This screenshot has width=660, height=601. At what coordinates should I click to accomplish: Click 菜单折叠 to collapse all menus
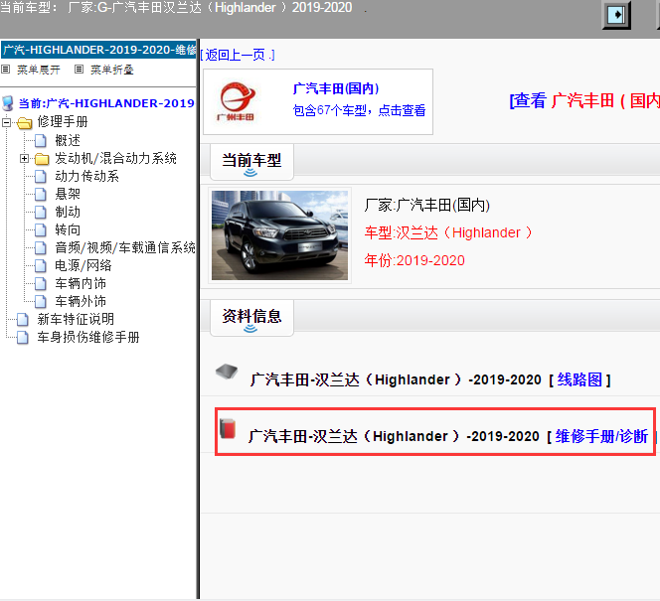tap(112, 70)
